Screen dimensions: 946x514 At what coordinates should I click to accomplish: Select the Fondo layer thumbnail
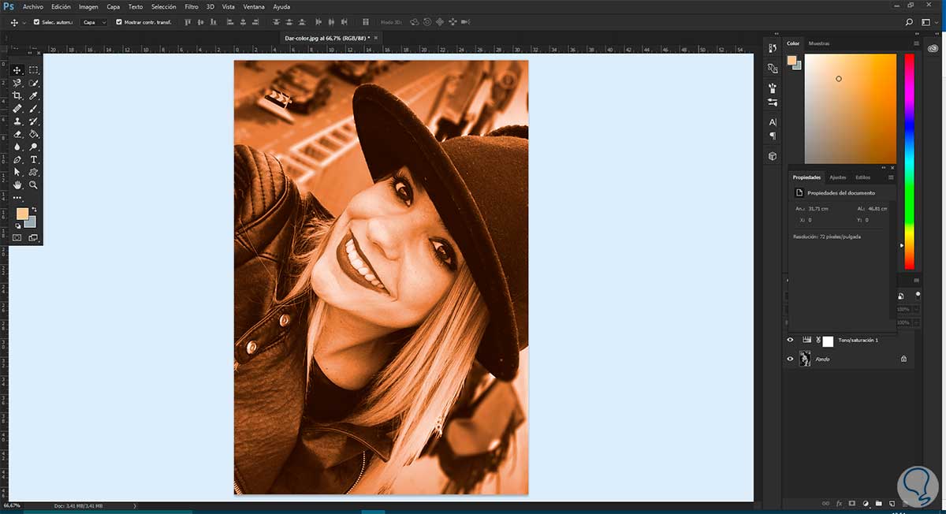pyautogui.click(x=805, y=359)
